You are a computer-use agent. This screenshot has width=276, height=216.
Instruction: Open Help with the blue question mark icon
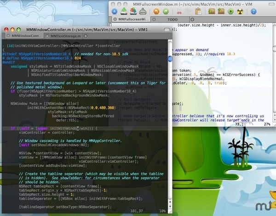tap(253, 12)
